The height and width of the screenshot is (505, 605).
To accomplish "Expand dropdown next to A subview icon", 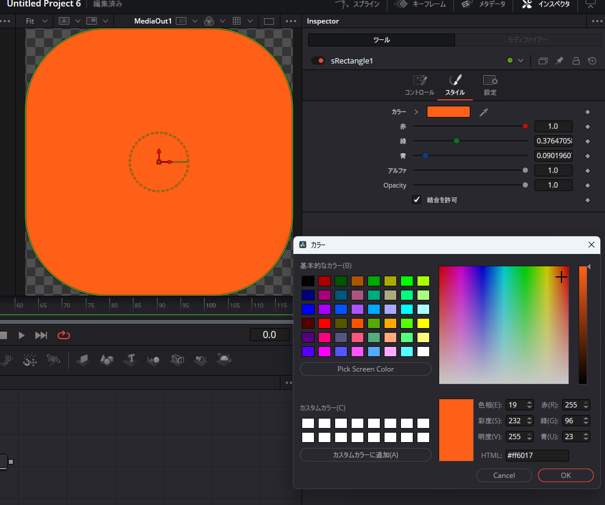I will click(78, 21).
